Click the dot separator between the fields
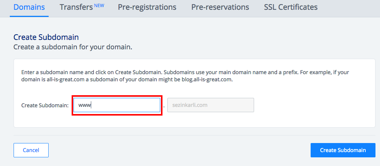This screenshot has width=380, height=166. (164, 107)
